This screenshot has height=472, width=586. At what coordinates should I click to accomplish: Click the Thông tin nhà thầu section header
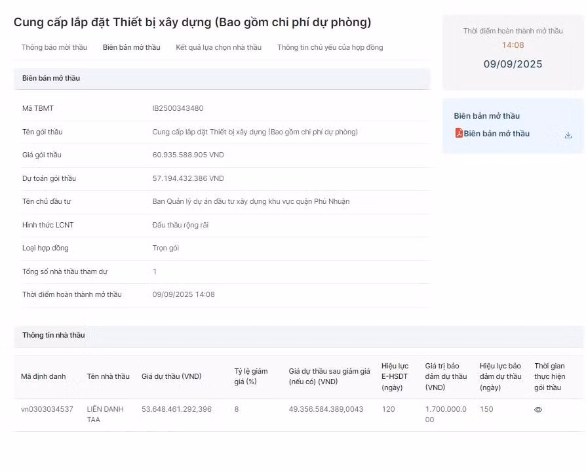click(x=54, y=335)
